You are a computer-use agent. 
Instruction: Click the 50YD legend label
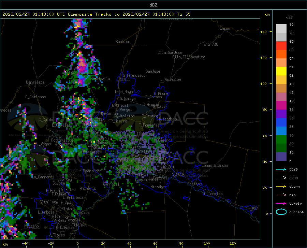(x=293, y=169)
